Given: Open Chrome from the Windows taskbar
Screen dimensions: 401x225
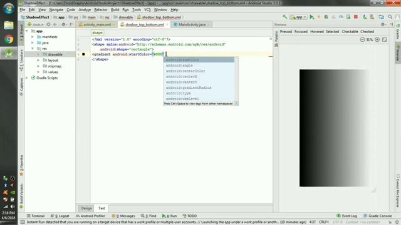Looking at the screenshot, I should (9, 39).
